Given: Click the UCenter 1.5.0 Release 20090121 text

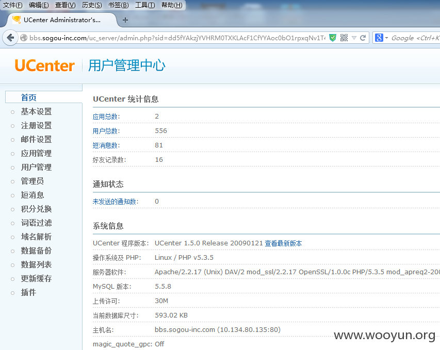Looking at the screenshot, I should 209,243.
